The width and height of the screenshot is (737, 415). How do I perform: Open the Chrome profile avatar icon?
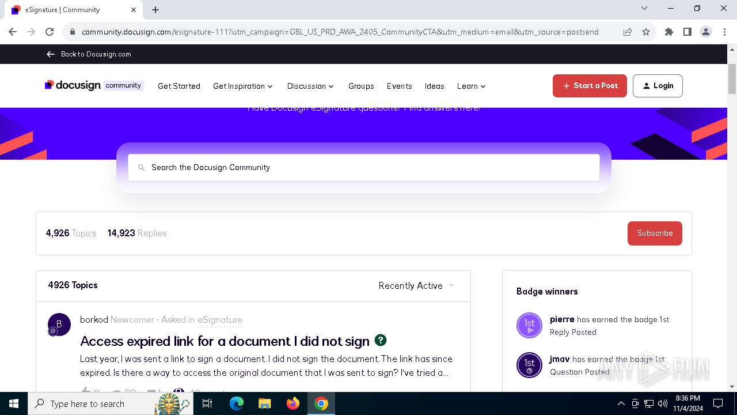click(x=706, y=32)
